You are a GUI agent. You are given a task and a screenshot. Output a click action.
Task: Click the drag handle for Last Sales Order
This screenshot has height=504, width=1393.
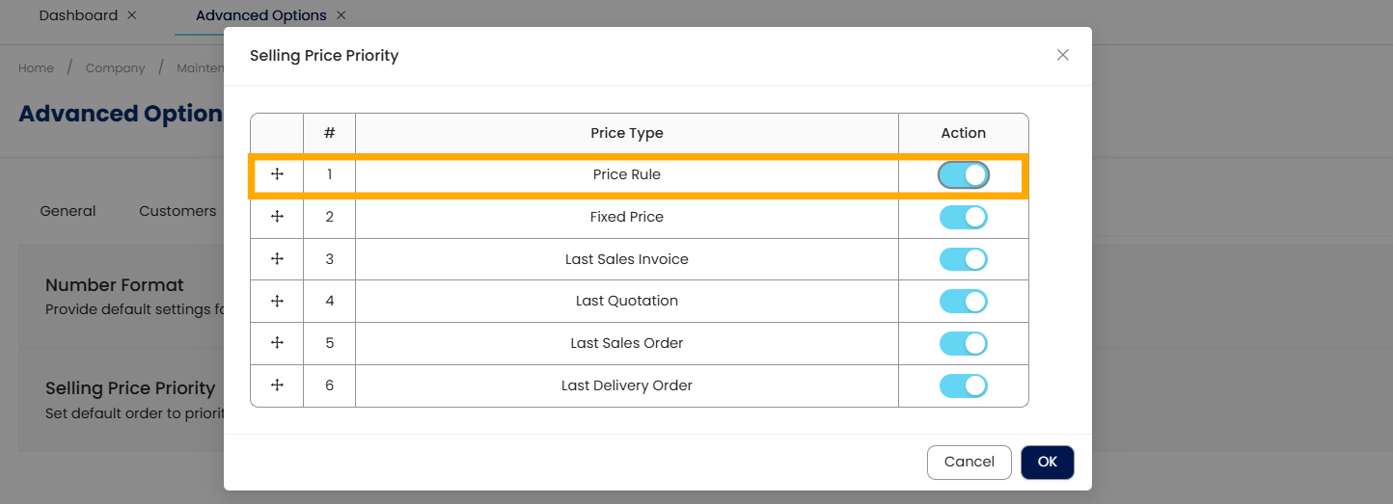[277, 343]
